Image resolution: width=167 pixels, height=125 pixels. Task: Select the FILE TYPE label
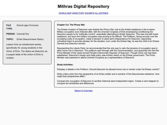coord(9,27)
